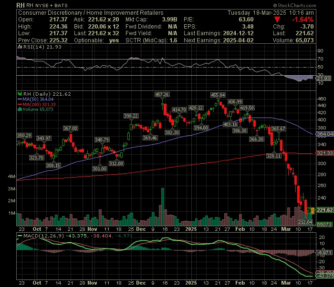Click the 369.46 price label
Image resolution: width=334 pixels, height=287 pixels.
point(150,138)
